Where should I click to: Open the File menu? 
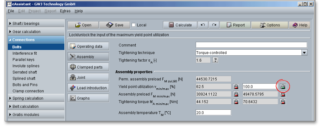[11, 11]
